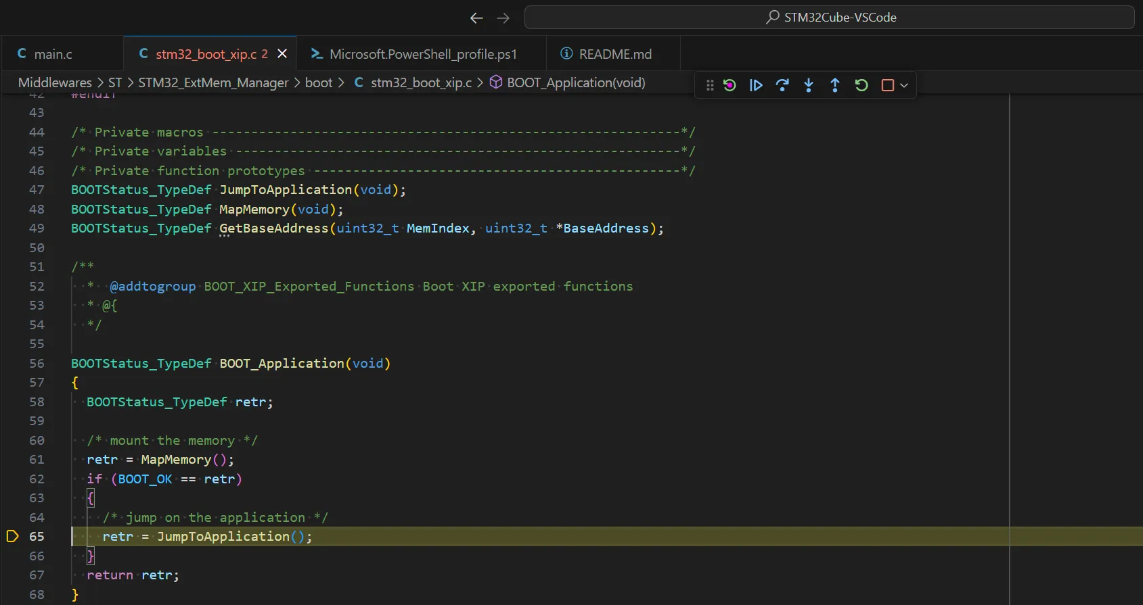Grab the debug toolbar drag handle
The height and width of the screenshot is (605, 1143).
coord(710,85)
